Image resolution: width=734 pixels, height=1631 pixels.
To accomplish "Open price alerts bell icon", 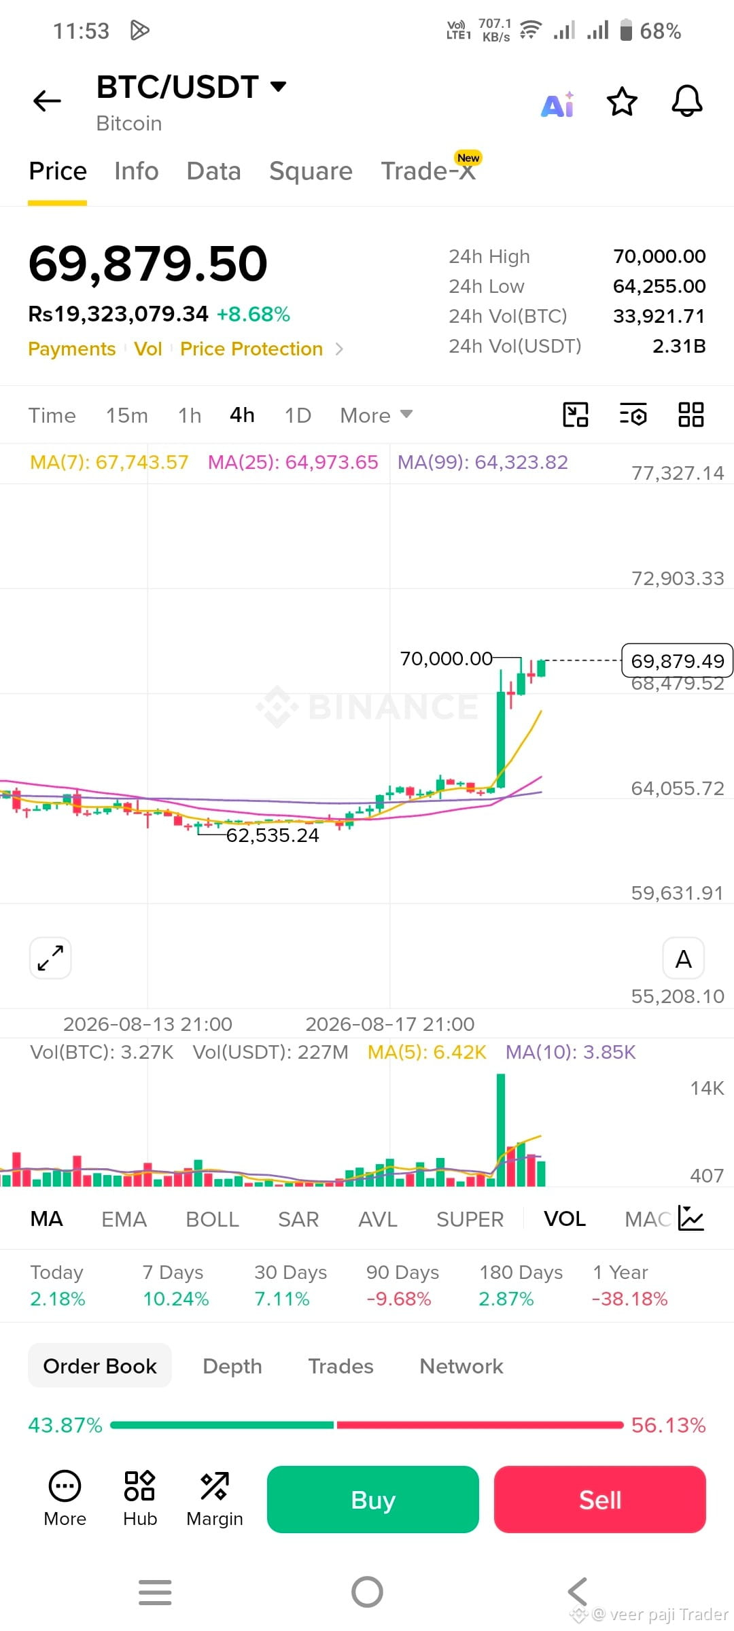I will (686, 101).
